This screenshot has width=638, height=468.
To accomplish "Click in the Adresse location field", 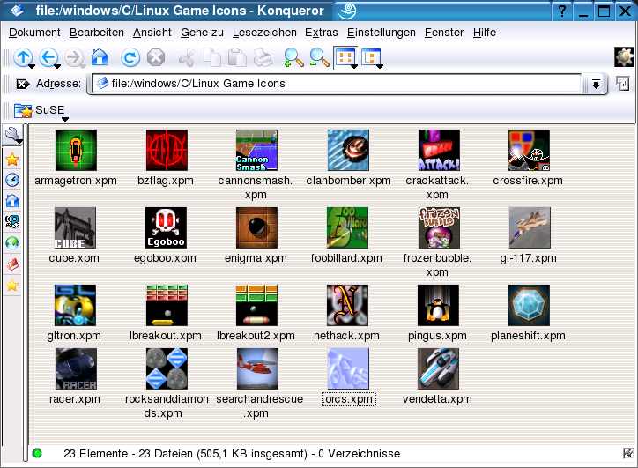I will (337, 84).
